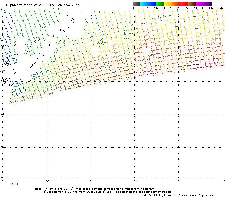Click the date text '20150125 ascending'
Viewport: 225px width, 197px height.
click(62, 5)
